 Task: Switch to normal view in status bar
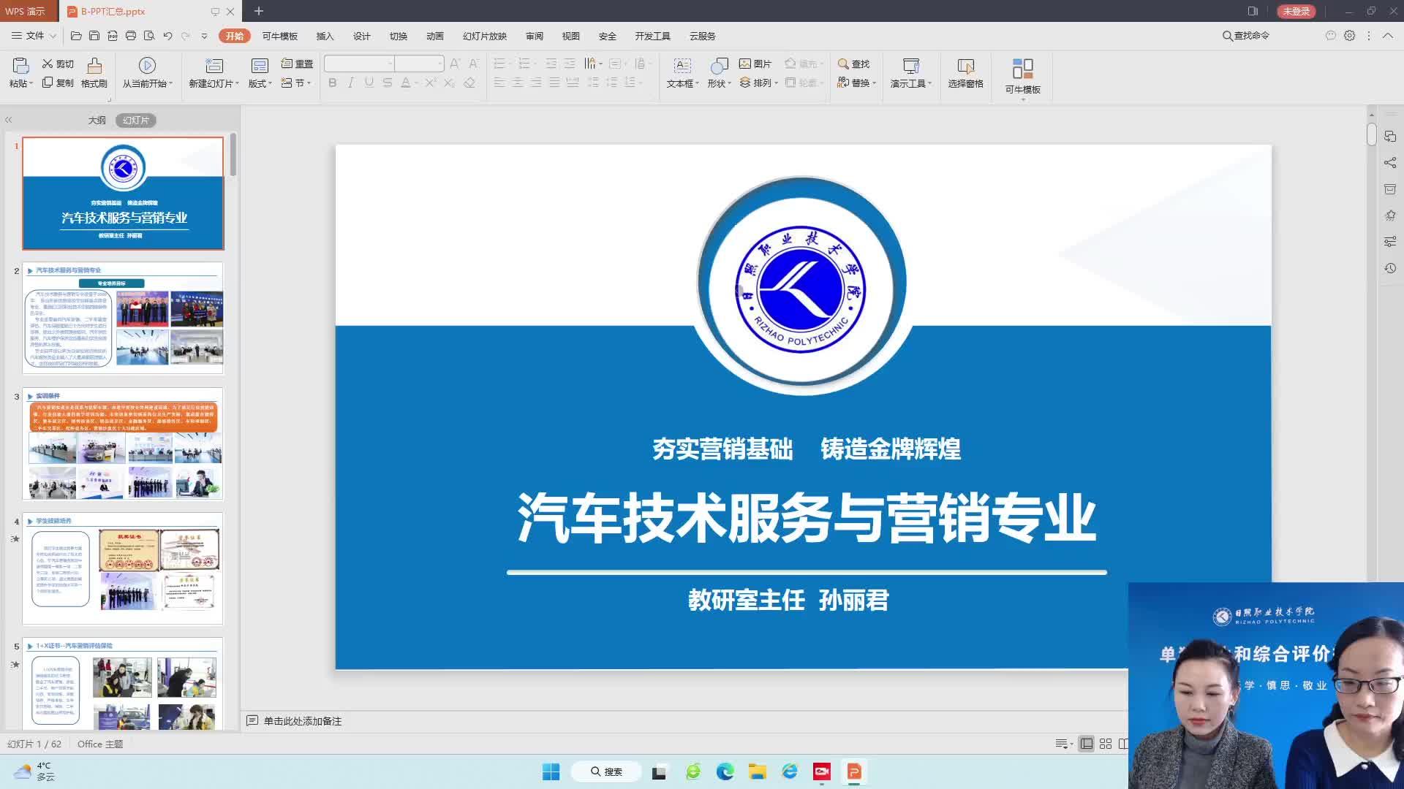point(1087,744)
